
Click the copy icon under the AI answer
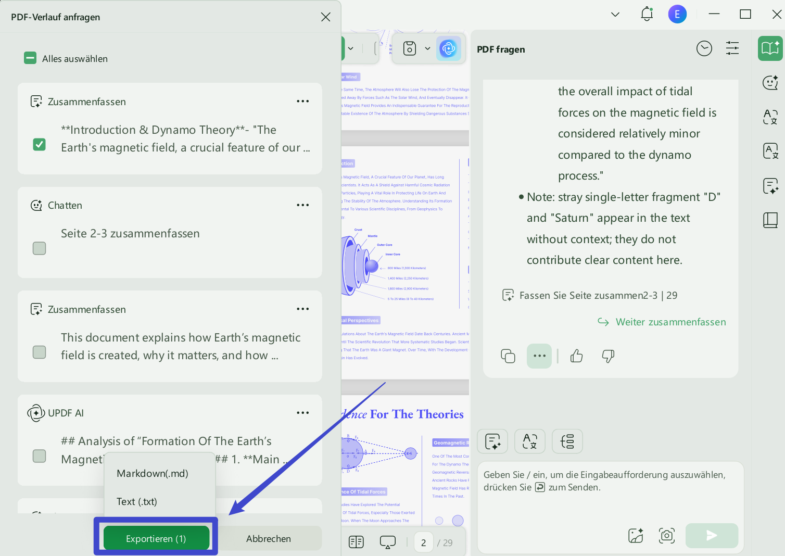(x=508, y=356)
